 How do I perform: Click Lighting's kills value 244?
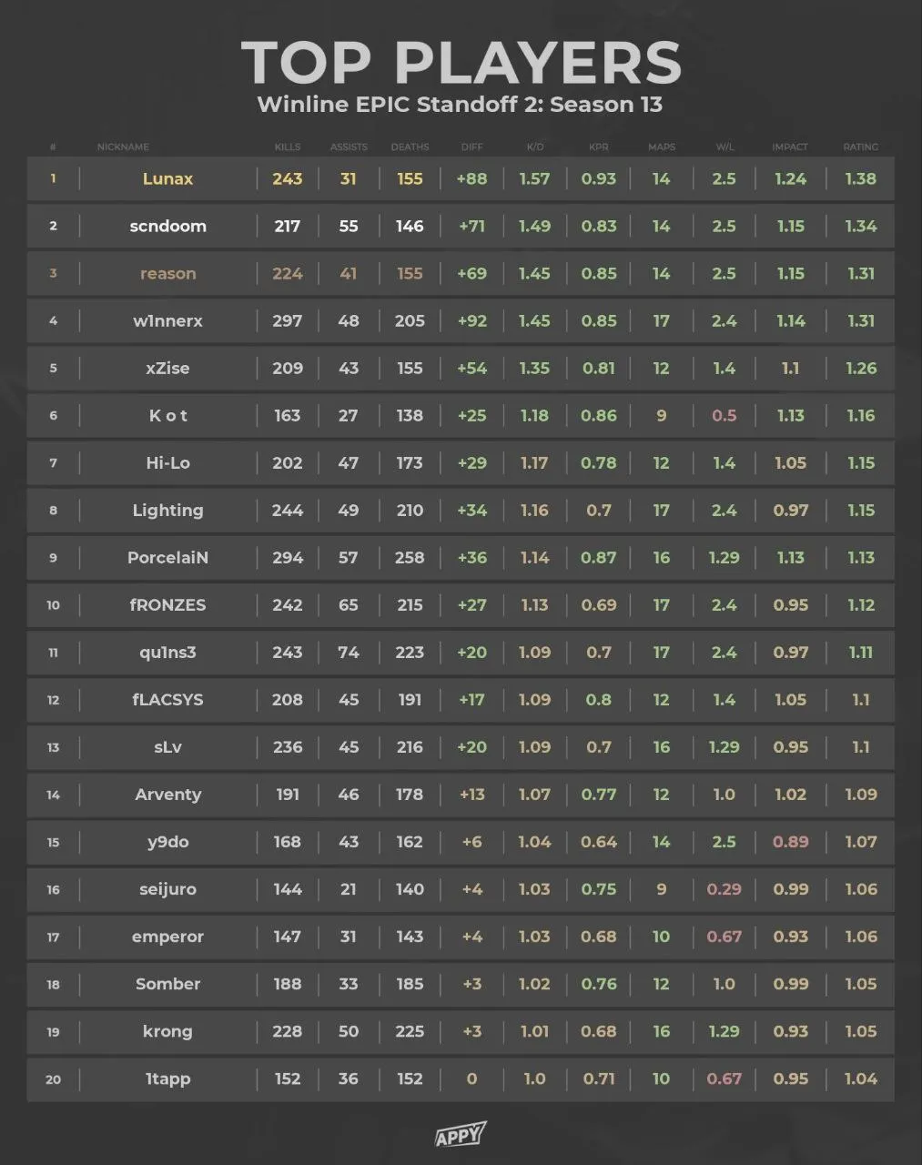288,511
